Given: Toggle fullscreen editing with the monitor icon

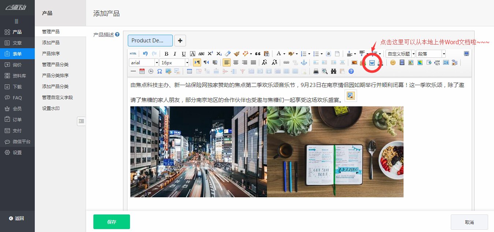Looking at the screenshot, I should [466, 53].
